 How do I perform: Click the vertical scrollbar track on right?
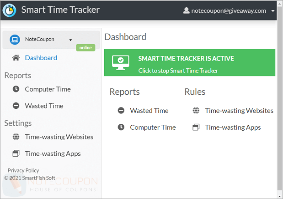279,98
